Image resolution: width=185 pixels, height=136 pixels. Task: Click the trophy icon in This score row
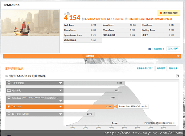(x=9, y=107)
